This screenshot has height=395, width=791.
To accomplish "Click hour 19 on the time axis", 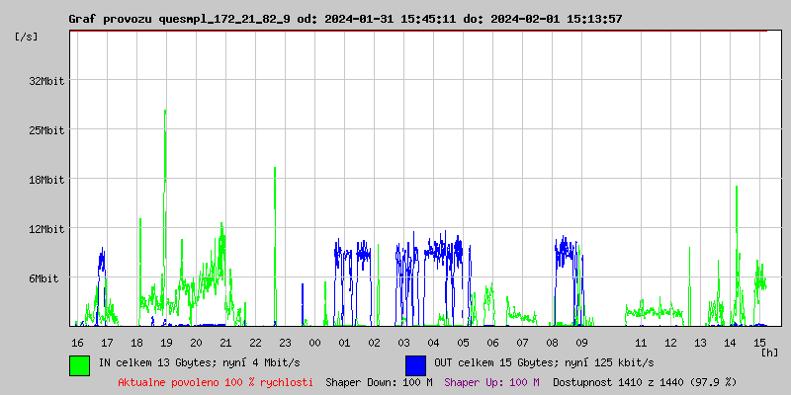I will 166,342.
